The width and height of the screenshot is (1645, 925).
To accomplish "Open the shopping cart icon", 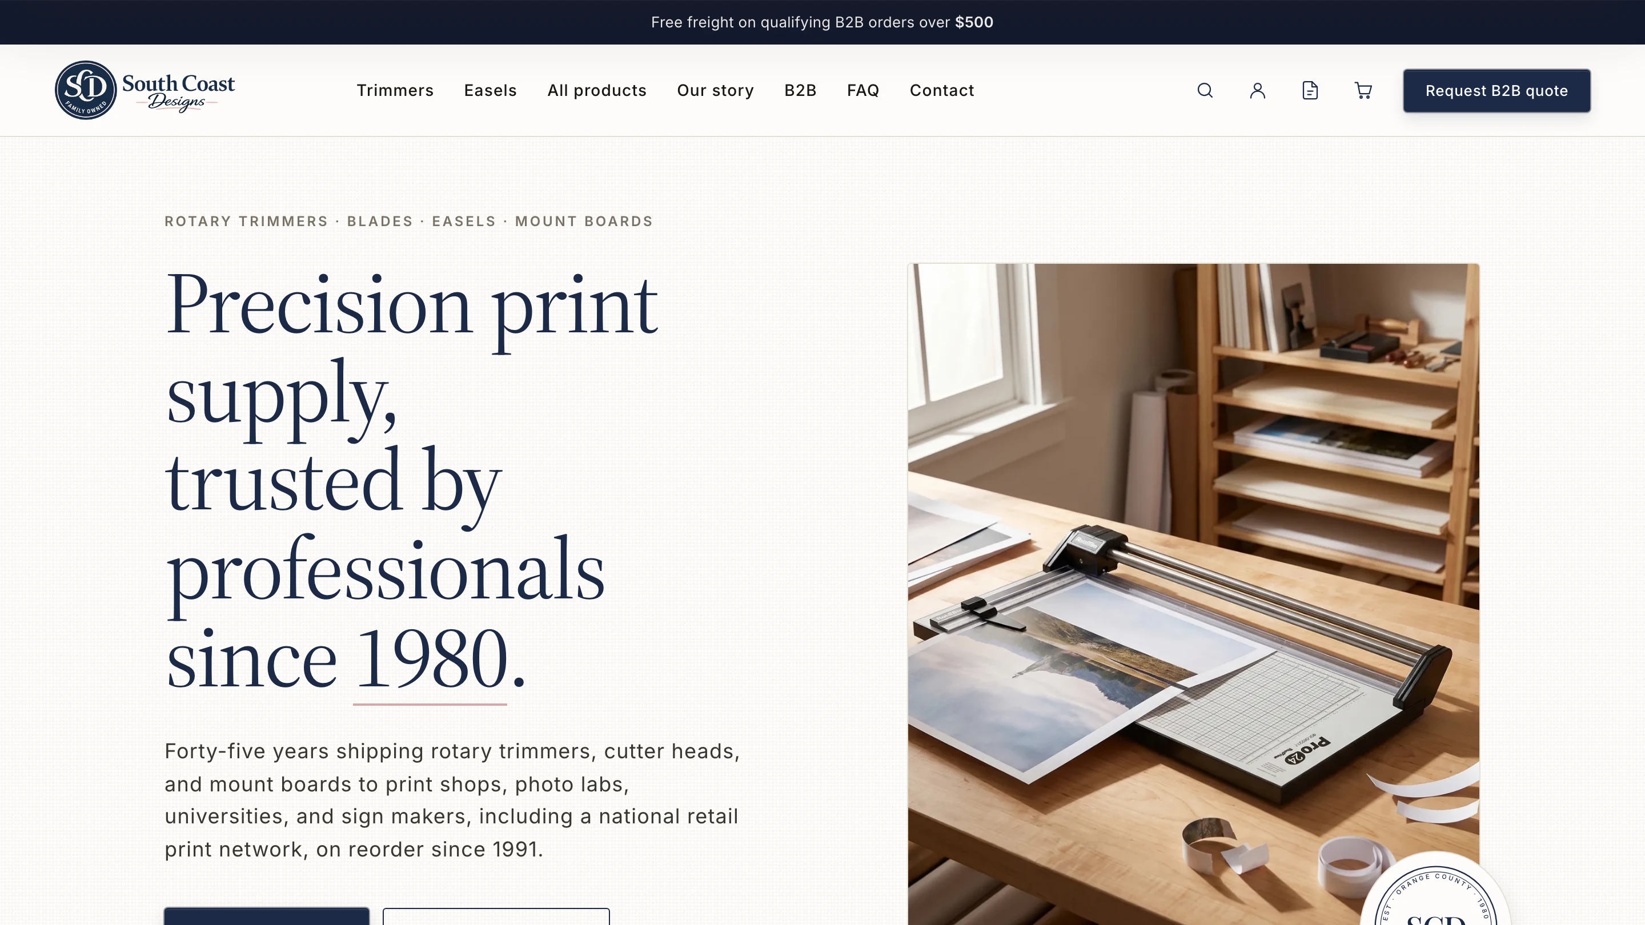I will [x=1363, y=91].
